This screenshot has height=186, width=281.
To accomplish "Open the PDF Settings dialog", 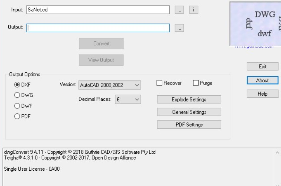I will tap(189, 124).
